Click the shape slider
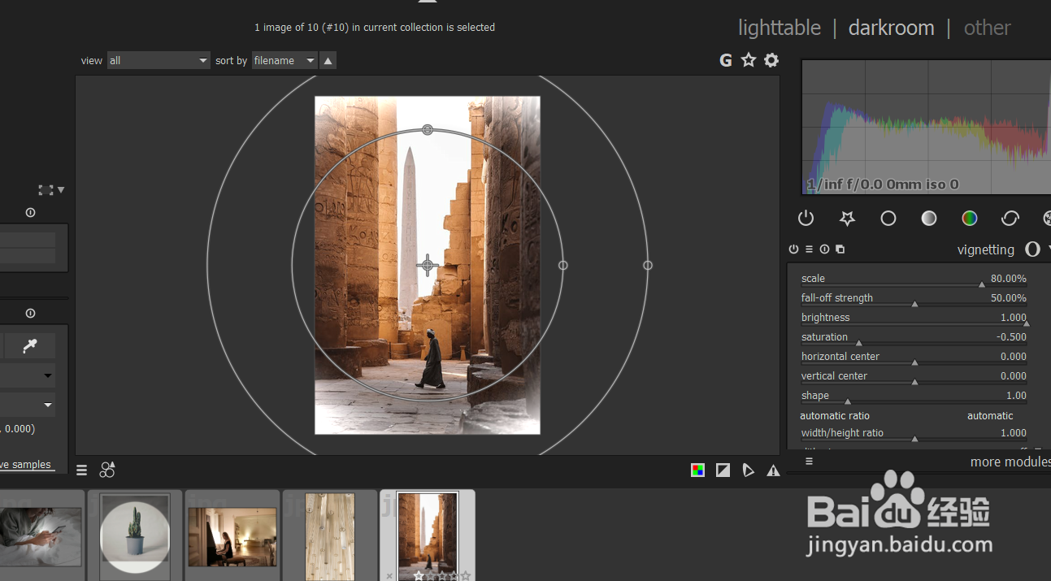 (914, 397)
